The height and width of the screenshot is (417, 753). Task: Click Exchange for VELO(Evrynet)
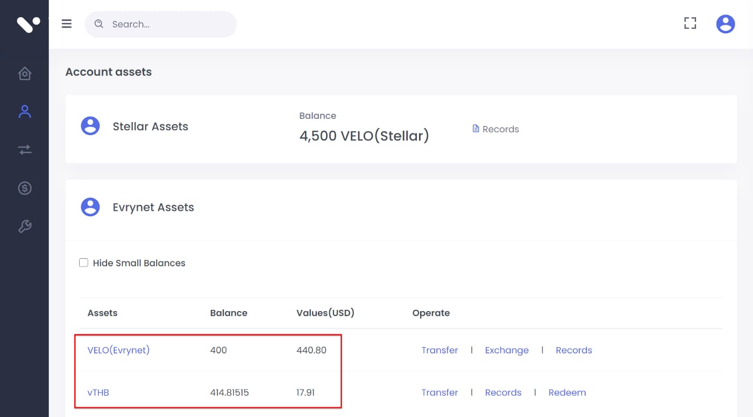coord(507,350)
